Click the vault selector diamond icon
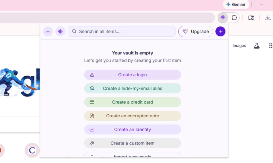273x163 pixels. 60,32
